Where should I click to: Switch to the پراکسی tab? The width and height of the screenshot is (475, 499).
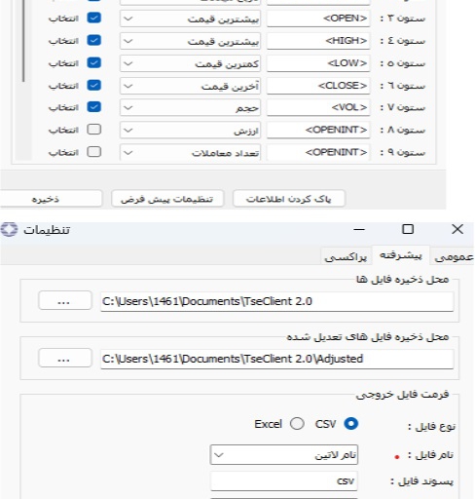point(346,256)
